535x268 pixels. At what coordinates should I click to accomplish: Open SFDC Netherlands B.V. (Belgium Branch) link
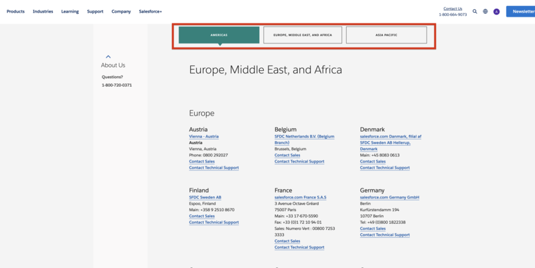(305, 140)
